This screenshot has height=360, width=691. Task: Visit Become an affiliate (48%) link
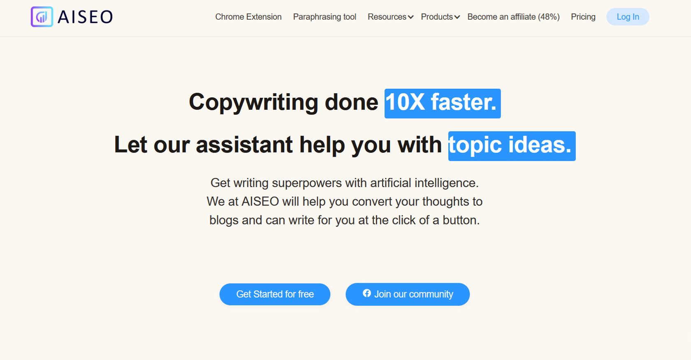(x=513, y=17)
